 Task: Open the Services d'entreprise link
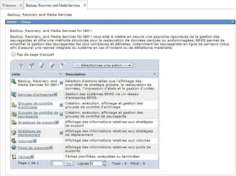36,95
